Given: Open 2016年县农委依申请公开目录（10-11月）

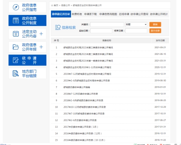Looking at the screenshot, I should coord(84,140).
